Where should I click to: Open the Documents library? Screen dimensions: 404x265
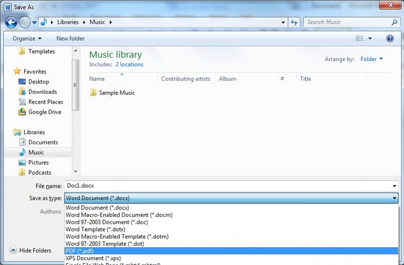pyautogui.click(x=43, y=142)
